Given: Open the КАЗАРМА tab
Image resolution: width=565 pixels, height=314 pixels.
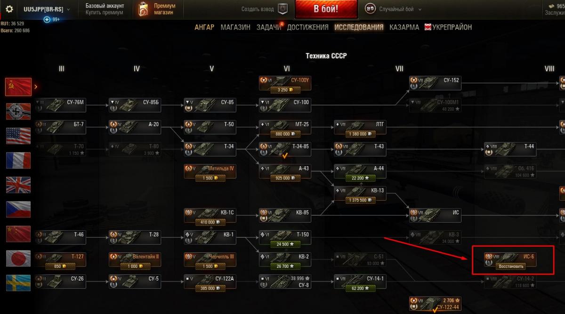Looking at the screenshot, I should tap(404, 27).
